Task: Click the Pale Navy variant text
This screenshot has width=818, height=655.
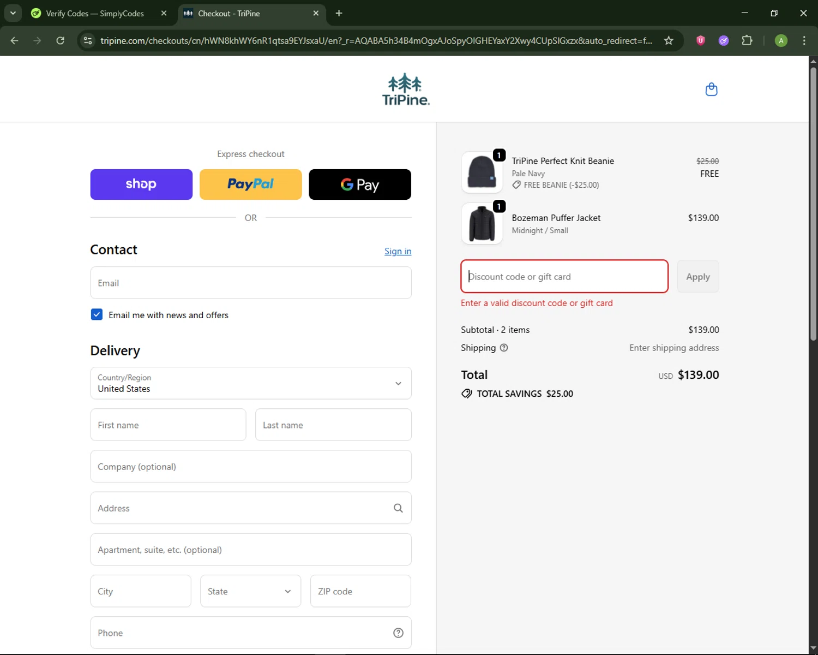Action: tap(528, 174)
